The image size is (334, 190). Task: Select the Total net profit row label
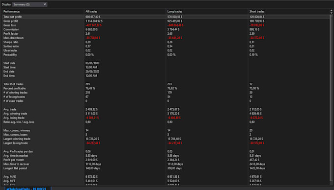point(12,17)
